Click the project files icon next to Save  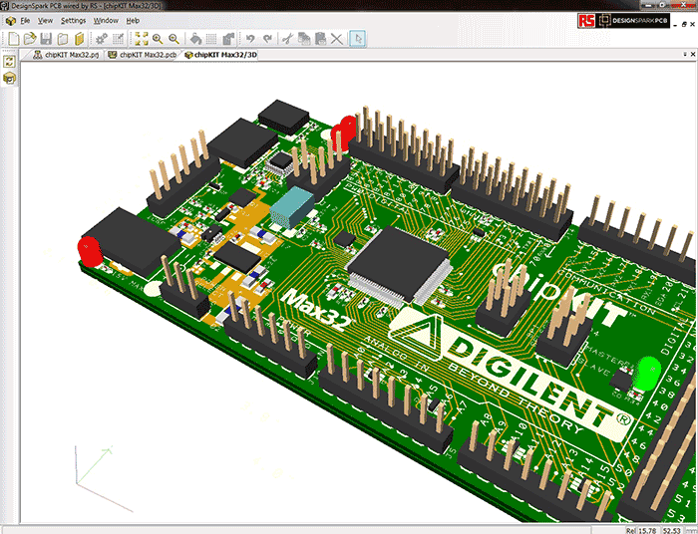(x=63, y=39)
